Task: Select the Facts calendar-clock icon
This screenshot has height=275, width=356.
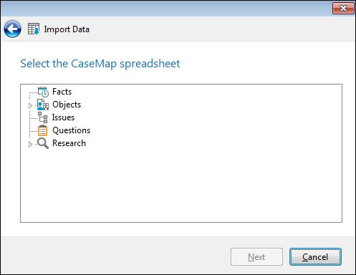Action: click(43, 92)
